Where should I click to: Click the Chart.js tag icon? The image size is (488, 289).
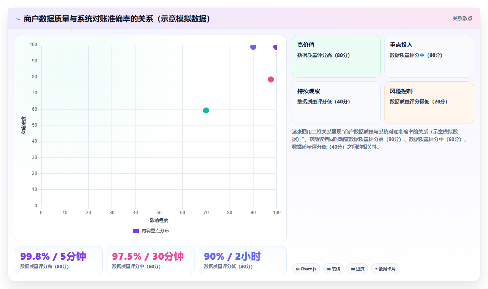pyautogui.click(x=298, y=269)
